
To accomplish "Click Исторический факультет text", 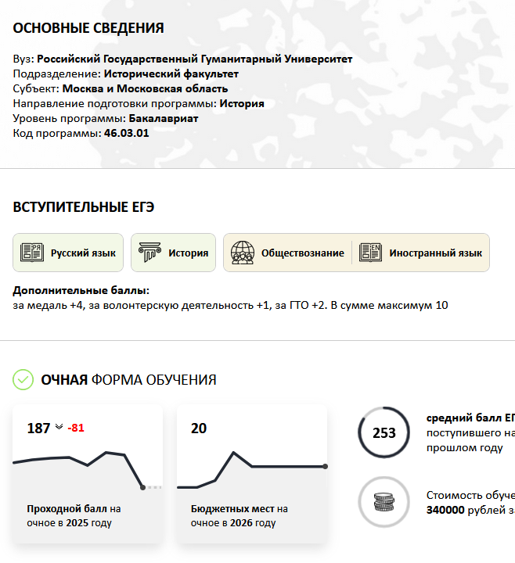I will click(171, 74).
